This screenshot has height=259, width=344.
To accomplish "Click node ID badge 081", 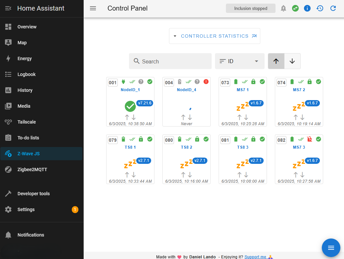I will (225, 140).
